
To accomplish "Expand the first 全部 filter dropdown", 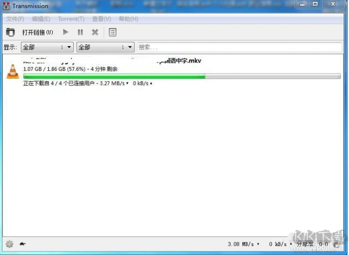I will coord(47,48).
